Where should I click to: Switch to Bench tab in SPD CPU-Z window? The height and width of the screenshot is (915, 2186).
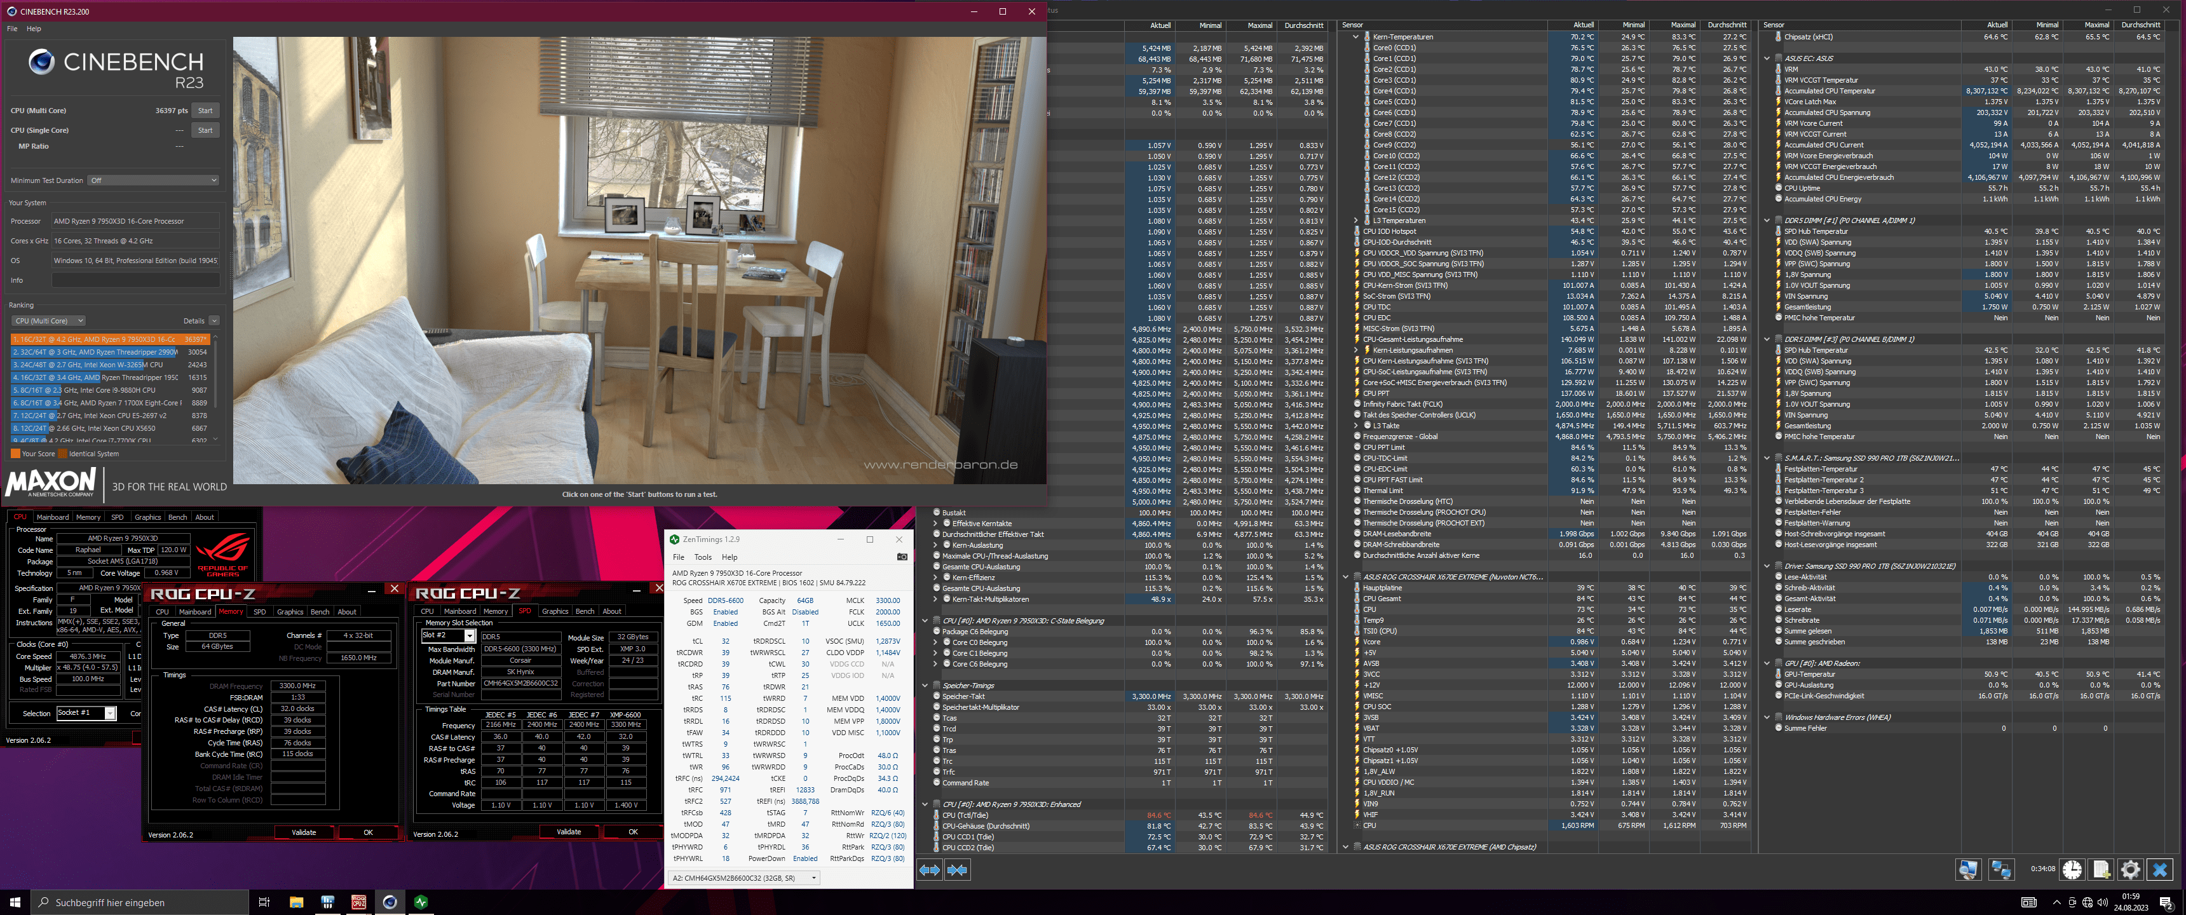coord(585,611)
